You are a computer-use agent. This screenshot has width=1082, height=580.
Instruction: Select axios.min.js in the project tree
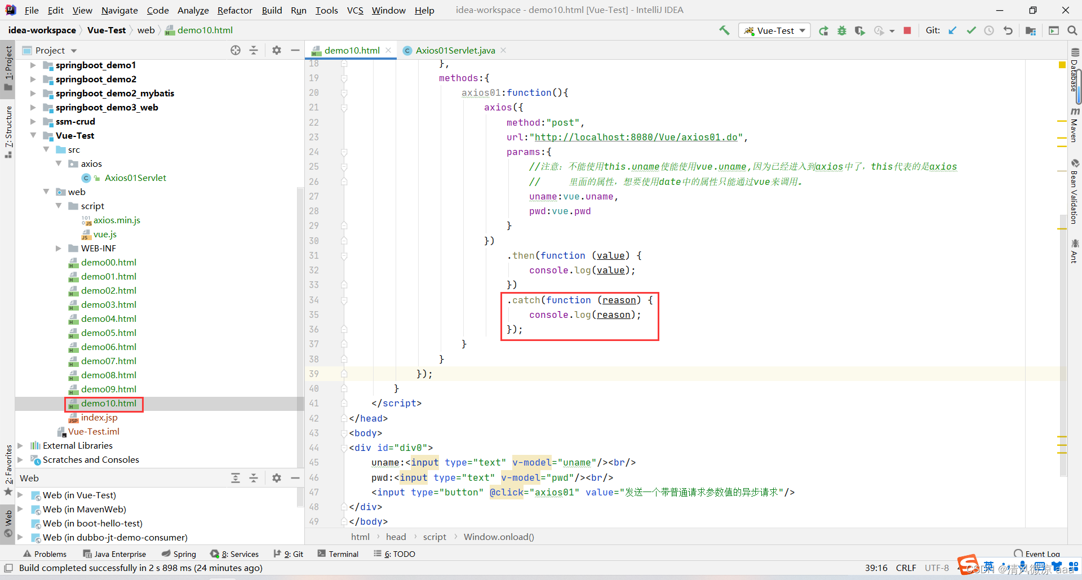(117, 220)
